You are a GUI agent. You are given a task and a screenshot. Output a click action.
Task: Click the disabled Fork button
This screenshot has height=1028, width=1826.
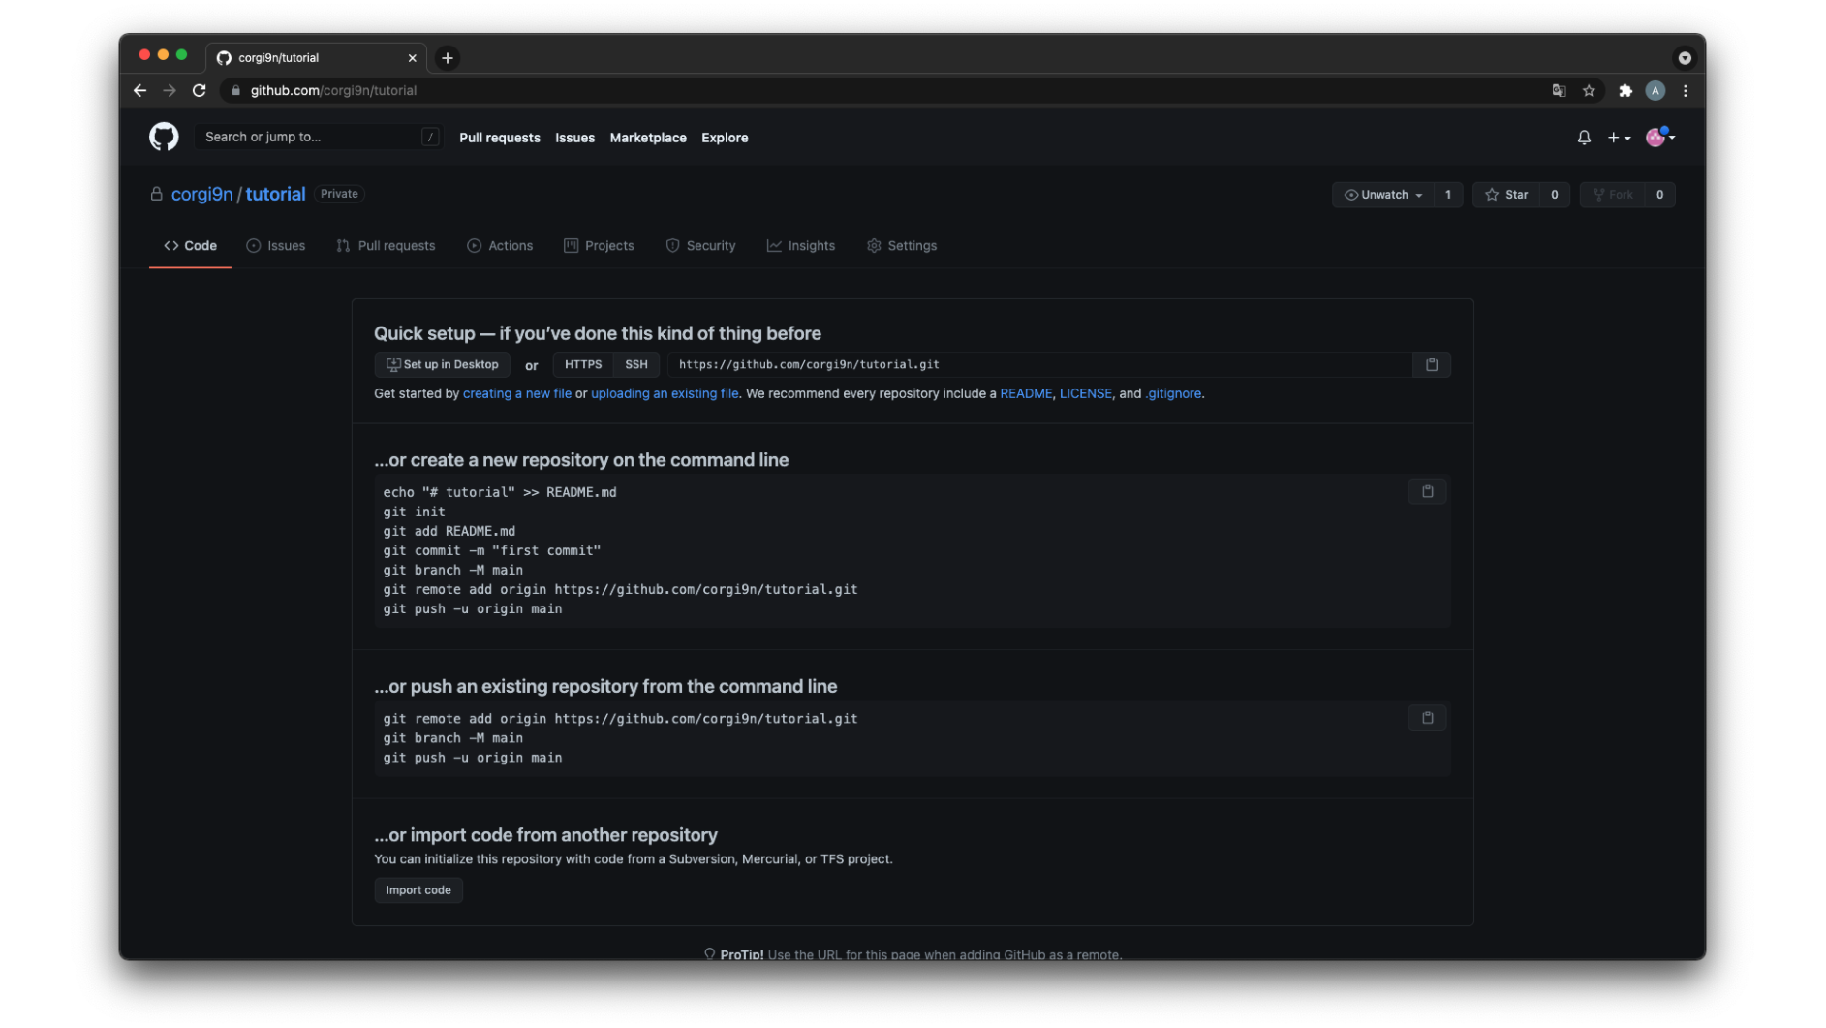click(1613, 195)
